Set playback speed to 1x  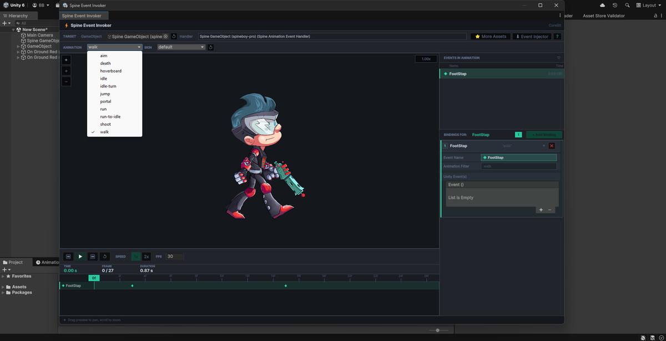[136, 256]
